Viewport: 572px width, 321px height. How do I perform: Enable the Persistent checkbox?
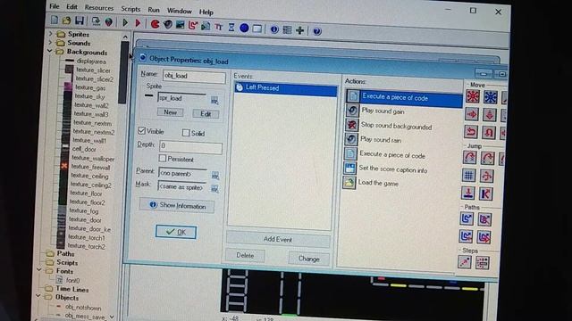[163, 159]
